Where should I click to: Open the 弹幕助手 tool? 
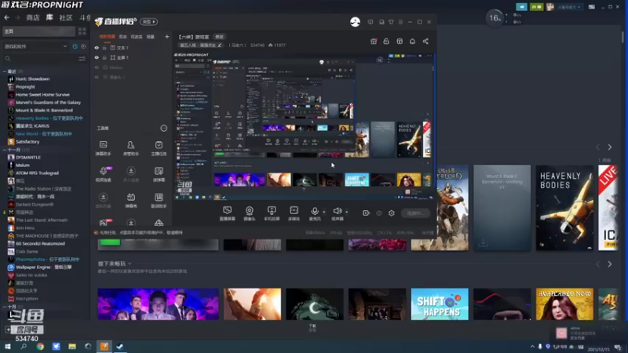coord(104,147)
